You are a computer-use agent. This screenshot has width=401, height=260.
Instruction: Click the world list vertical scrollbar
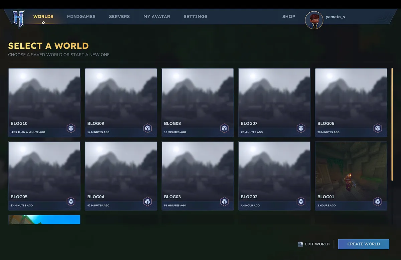(x=392, y=124)
